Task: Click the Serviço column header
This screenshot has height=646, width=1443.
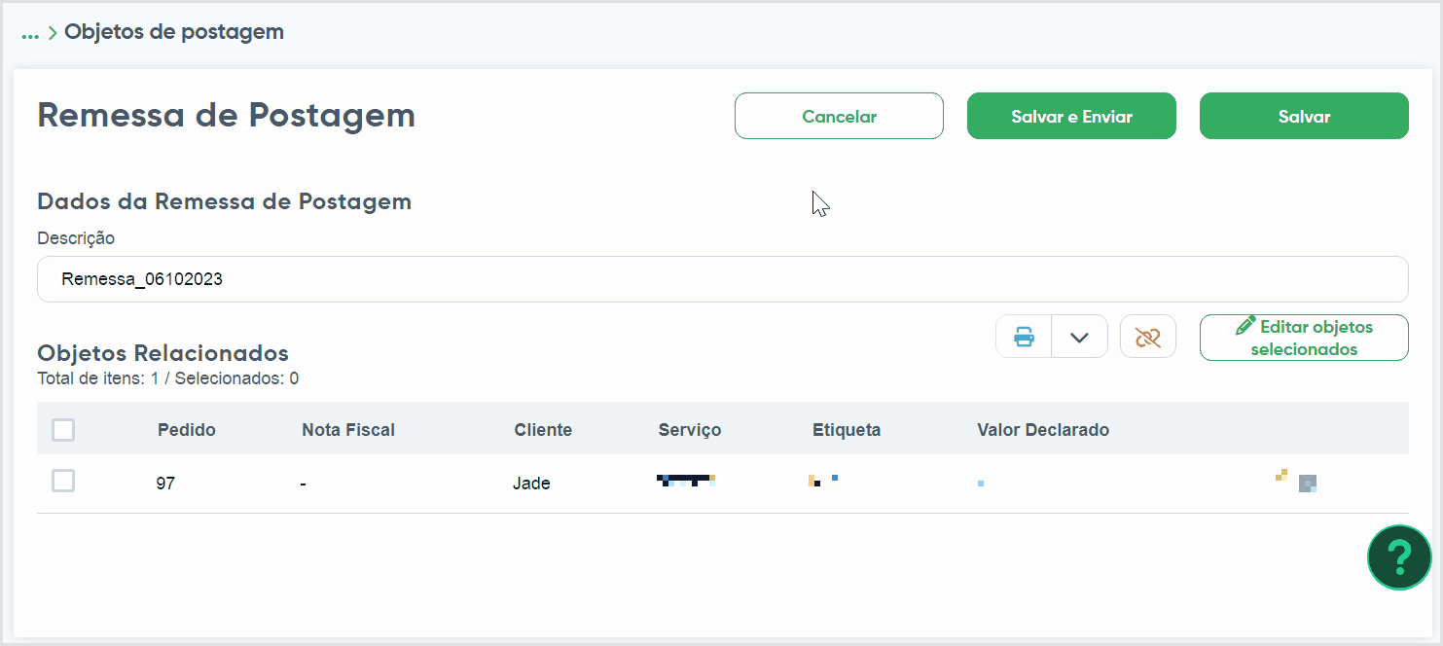Action: (690, 430)
